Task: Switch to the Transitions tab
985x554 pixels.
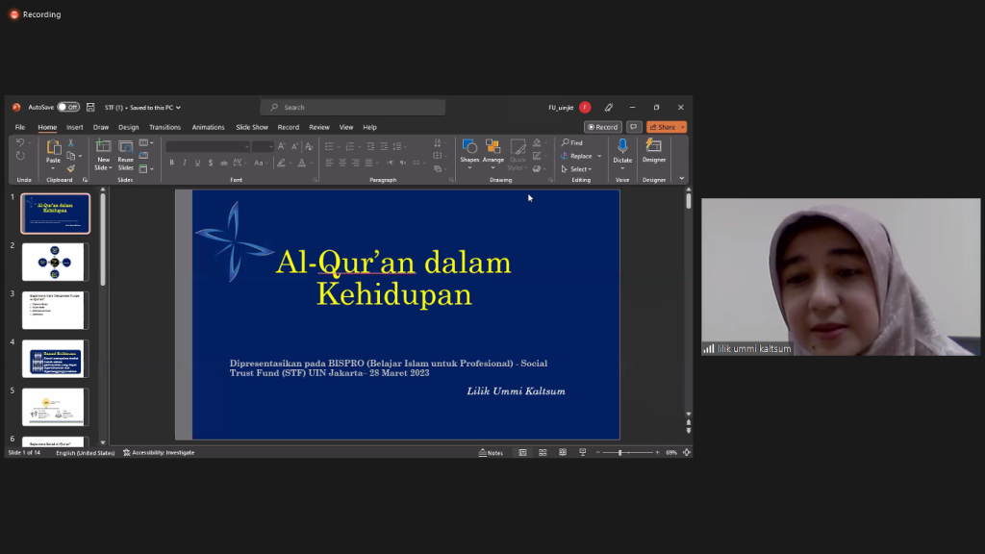Action: click(164, 127)
